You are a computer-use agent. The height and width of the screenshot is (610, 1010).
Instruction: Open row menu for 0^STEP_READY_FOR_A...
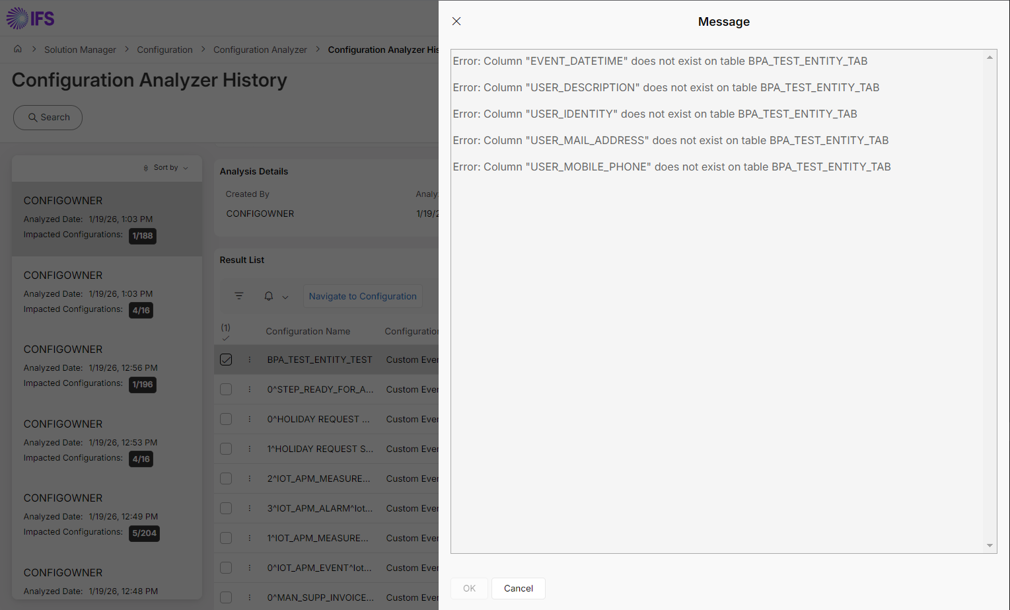pyautogui.click(x=250, y=389)
